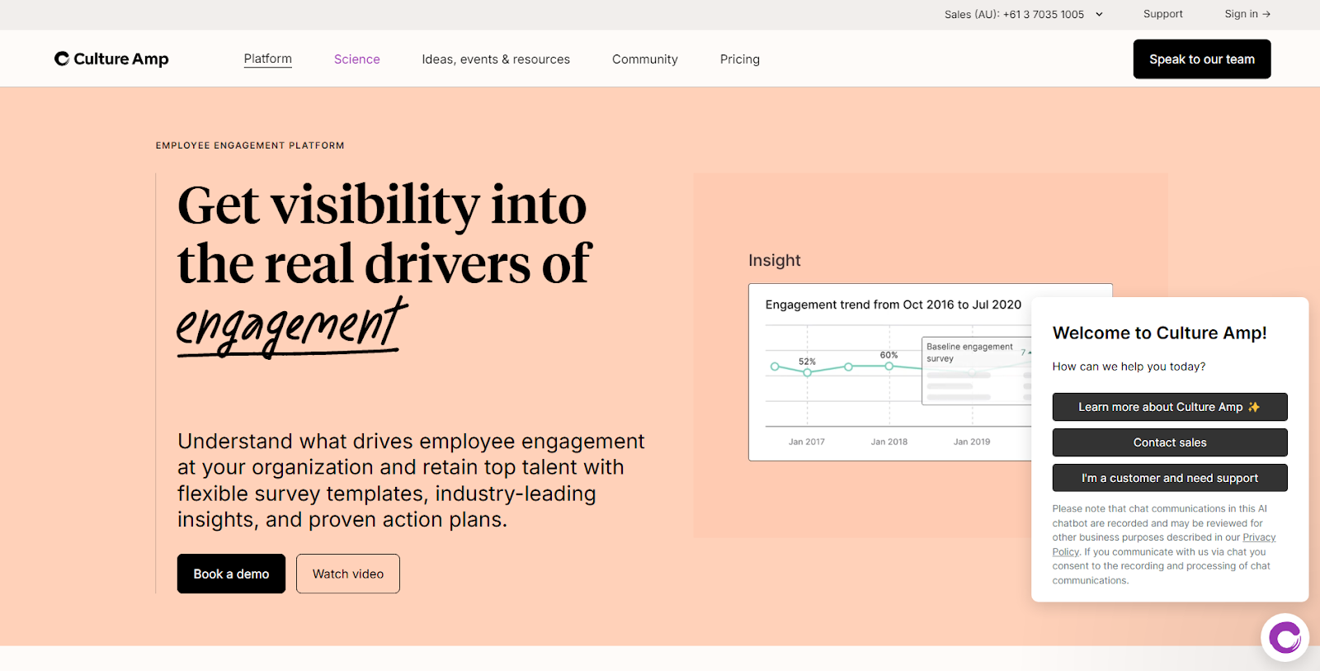Open the Platform menu
The image size is (1320, 671).
[x=268, y=59]
